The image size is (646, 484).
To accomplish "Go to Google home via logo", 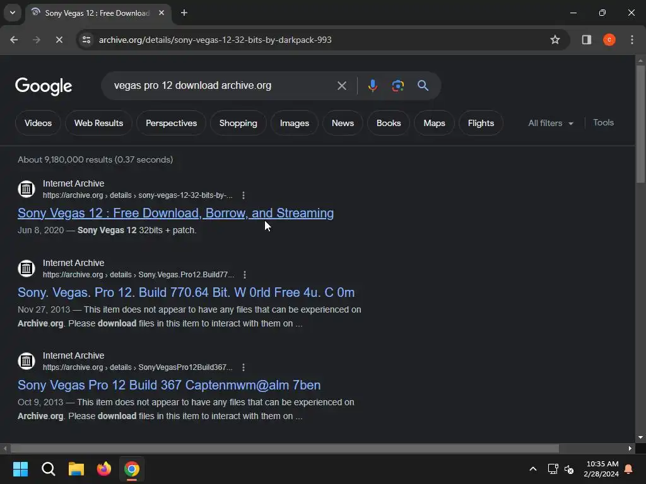I will tap(44, 86).
